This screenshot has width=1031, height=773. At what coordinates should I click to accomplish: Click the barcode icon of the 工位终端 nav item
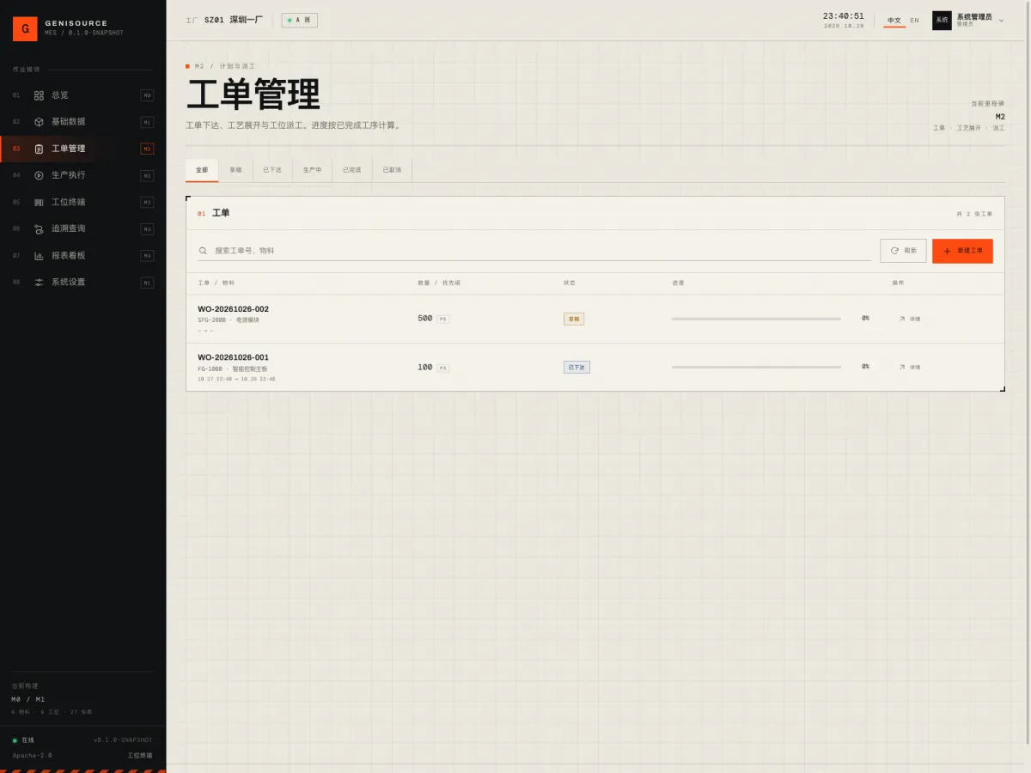click(x=39, y=202)
